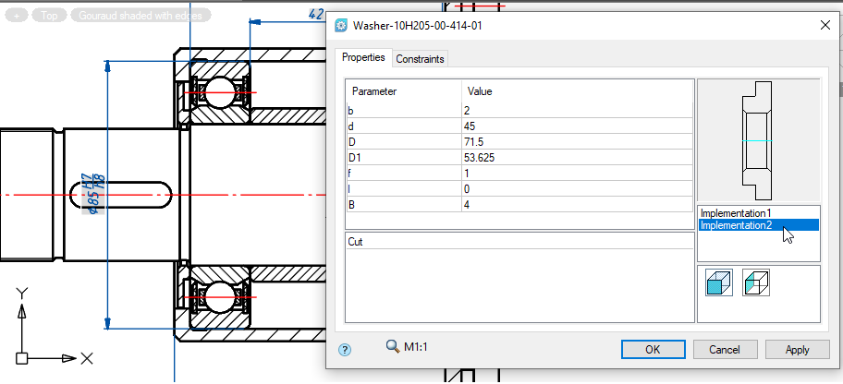Open the help question mark icon
The image size is (843, 384).
coord(345,350)
